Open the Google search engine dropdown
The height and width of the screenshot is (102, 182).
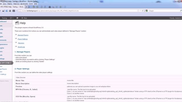click(147, 11)
